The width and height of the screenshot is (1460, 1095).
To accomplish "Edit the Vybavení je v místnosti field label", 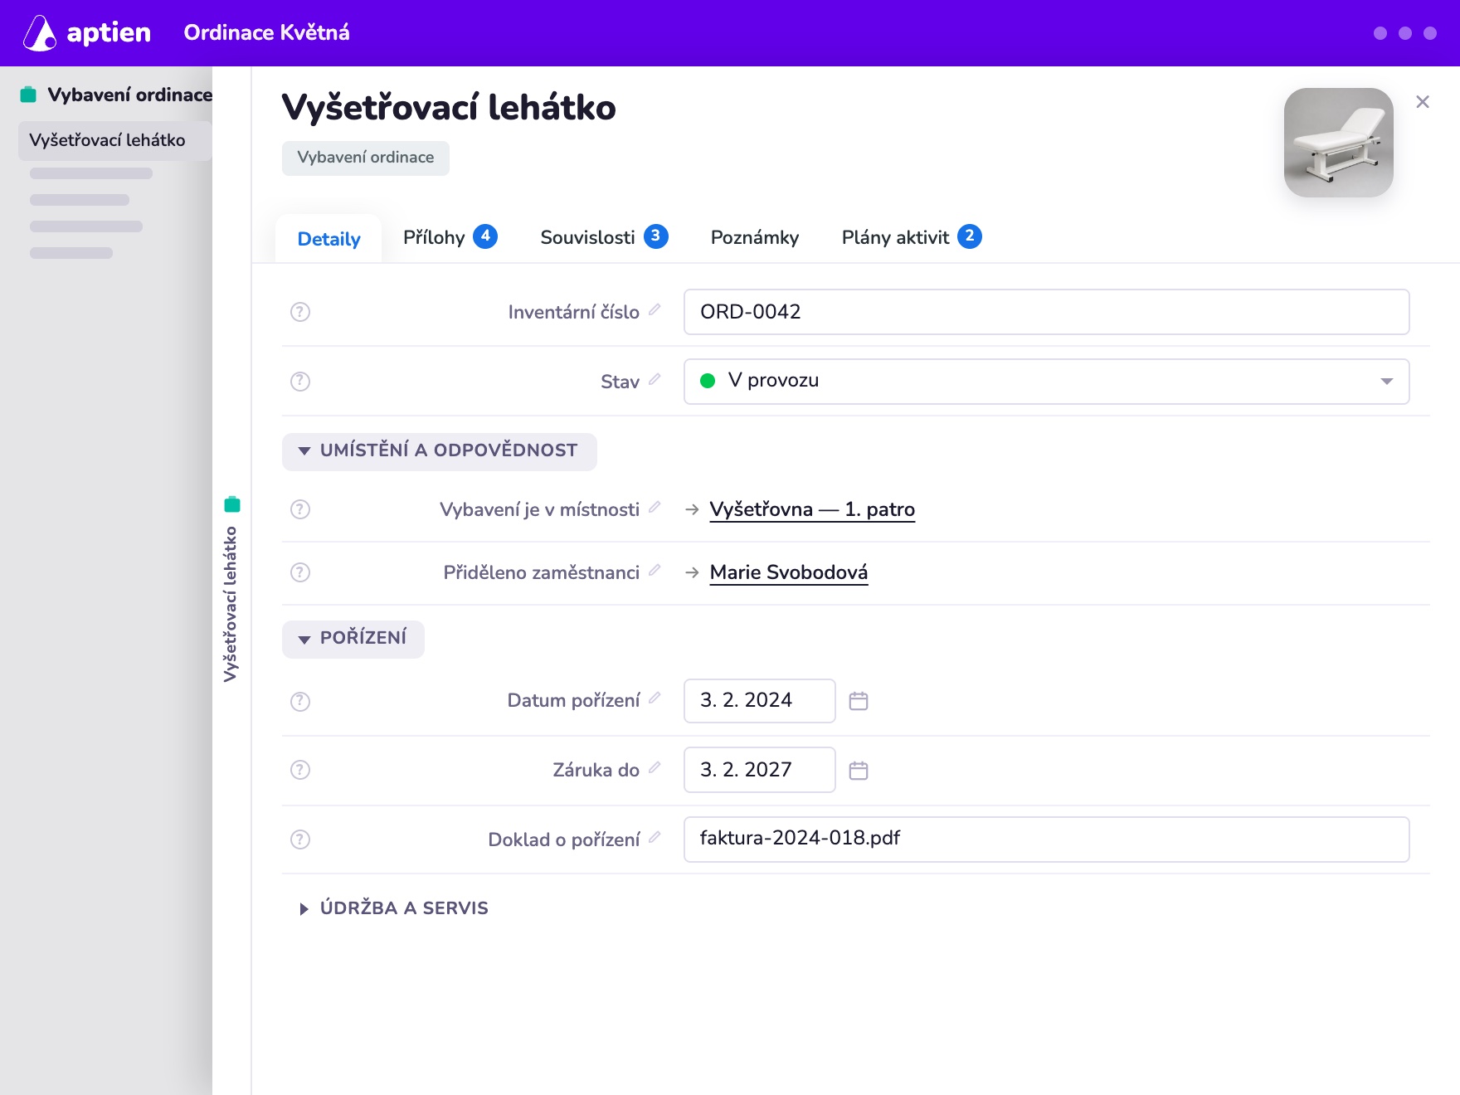I will pos(655,507).
